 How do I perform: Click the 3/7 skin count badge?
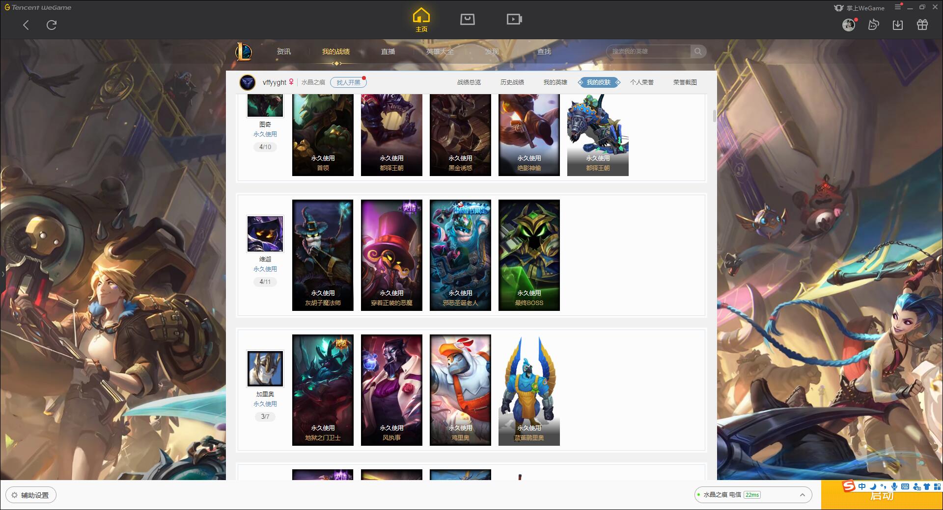265,417
